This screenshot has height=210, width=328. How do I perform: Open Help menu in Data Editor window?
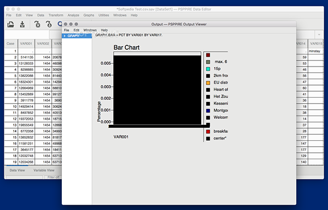pos(134,15)
